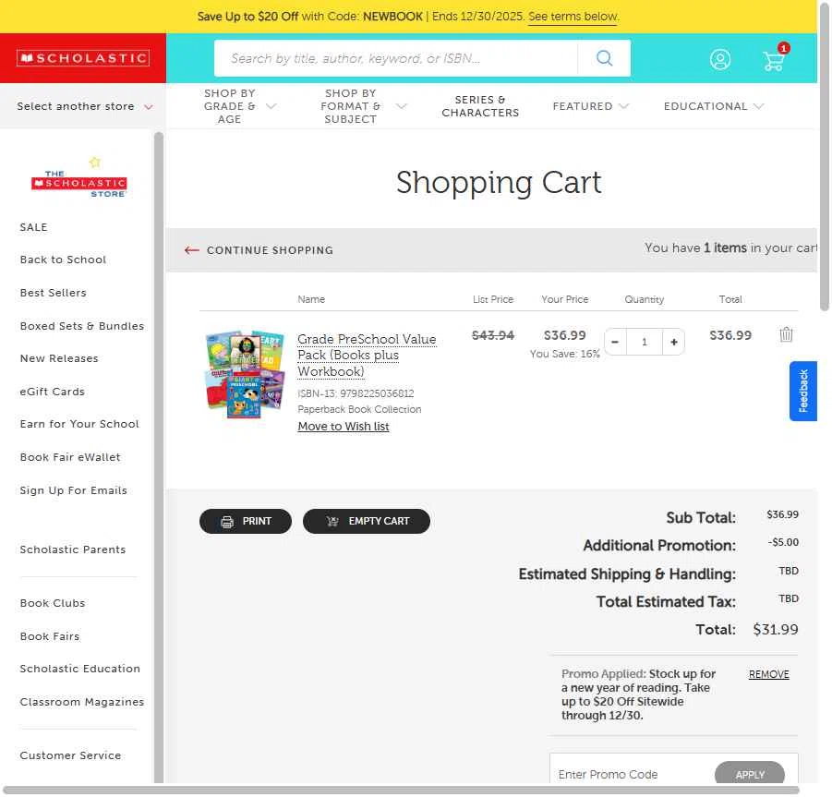
Task: Expand the Educational menu
Action: pyautogui.click(x=714, y=106)
